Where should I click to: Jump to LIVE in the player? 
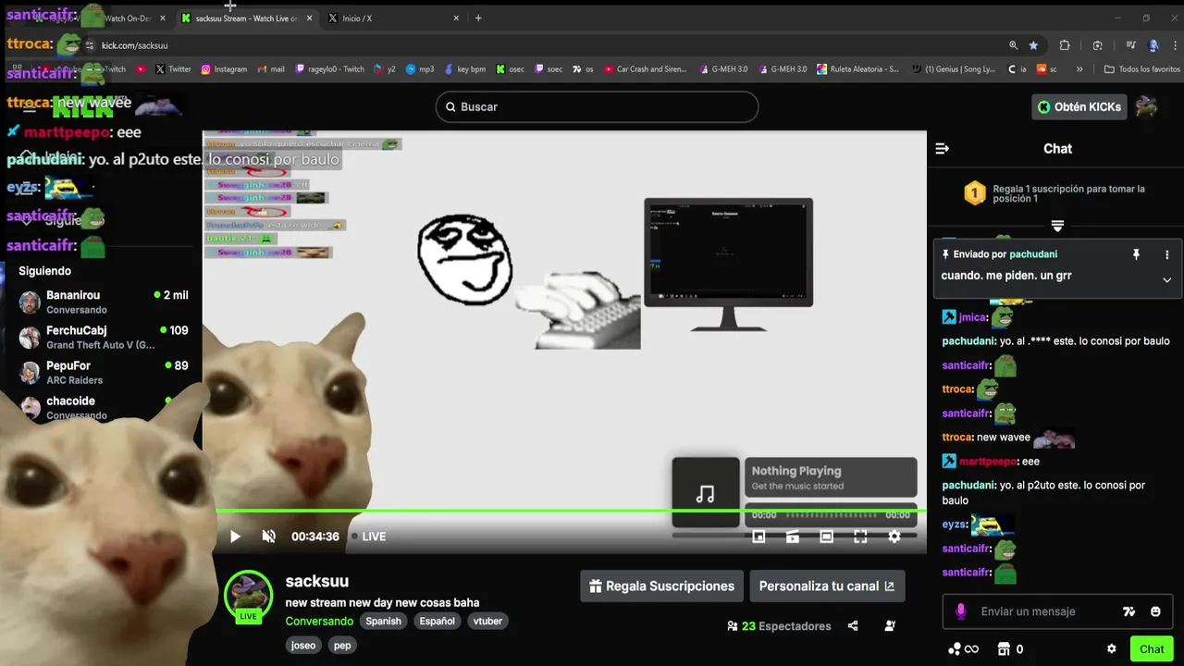[x=369, y=536]
